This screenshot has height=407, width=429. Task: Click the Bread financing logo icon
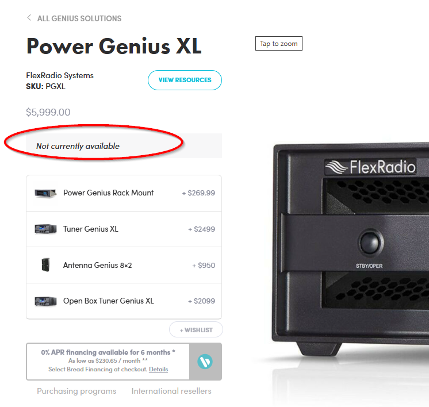(205, 362)
